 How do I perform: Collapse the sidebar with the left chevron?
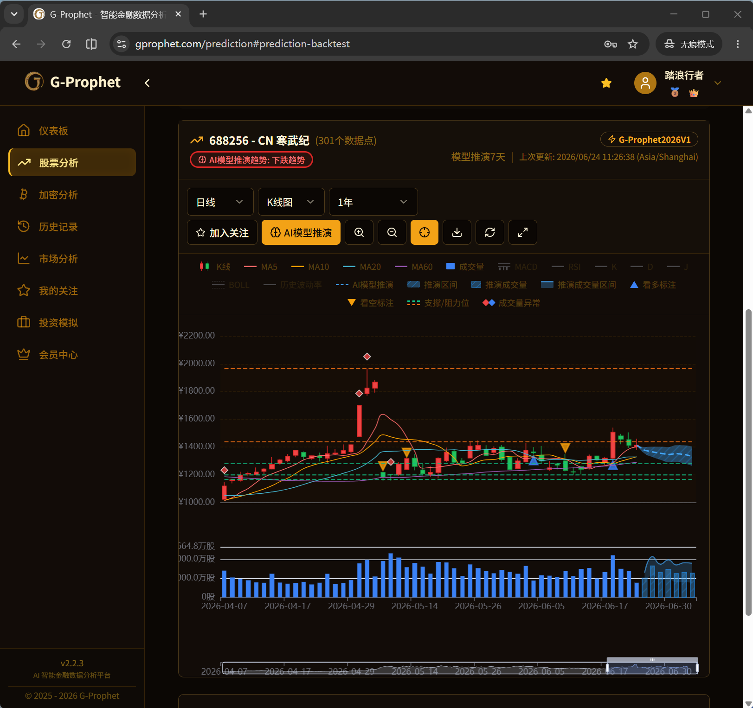[x=147, y=83]
